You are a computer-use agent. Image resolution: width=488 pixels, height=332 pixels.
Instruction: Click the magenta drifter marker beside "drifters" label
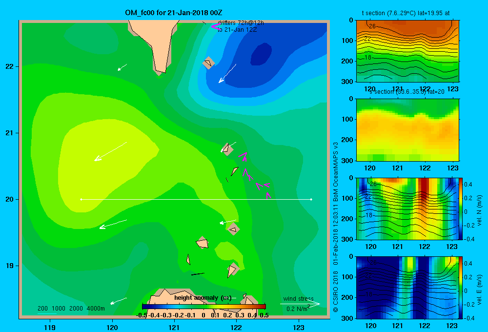pos(216,26)
